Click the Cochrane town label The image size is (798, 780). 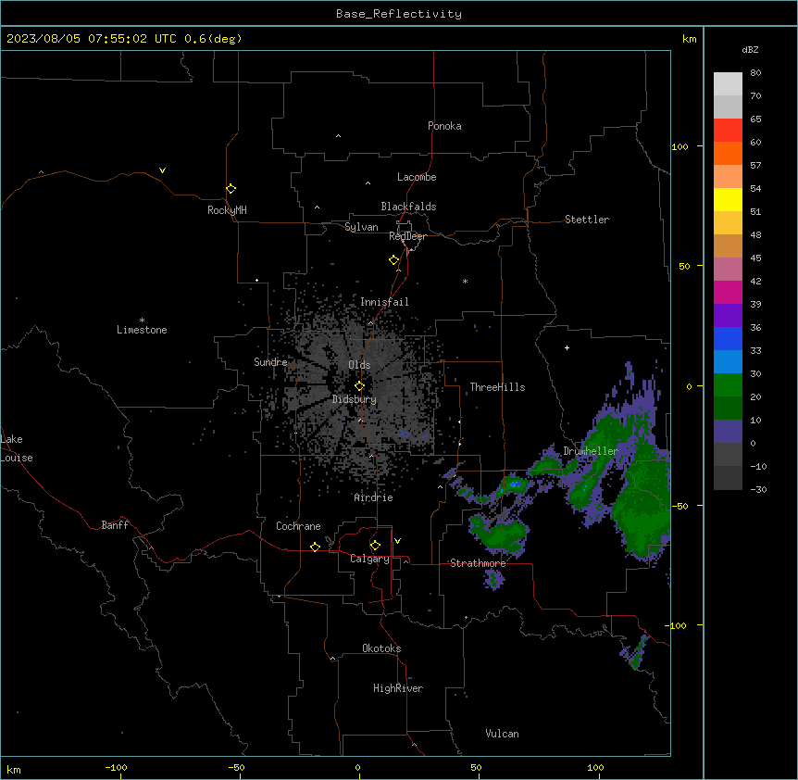(298, 526)
